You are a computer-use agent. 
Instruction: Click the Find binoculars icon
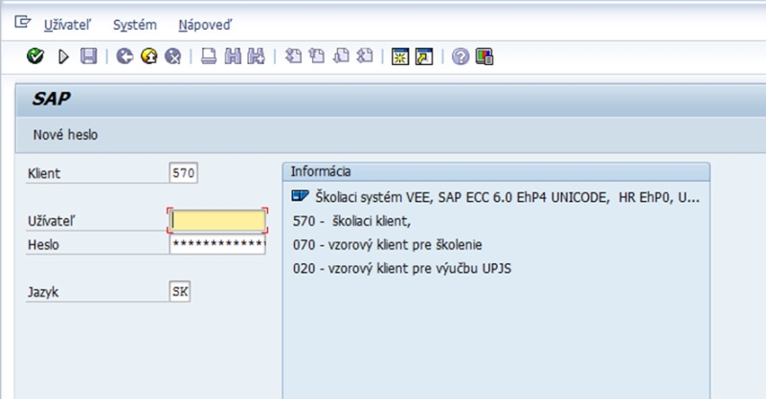tap(233, 56)
